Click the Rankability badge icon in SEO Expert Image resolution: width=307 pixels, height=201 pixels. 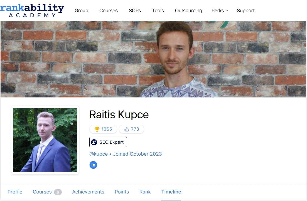94,142
